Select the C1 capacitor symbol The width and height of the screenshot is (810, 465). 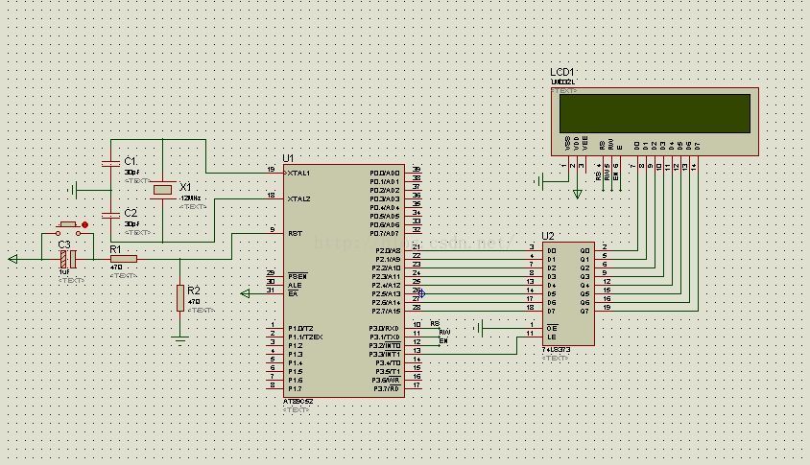110,164
